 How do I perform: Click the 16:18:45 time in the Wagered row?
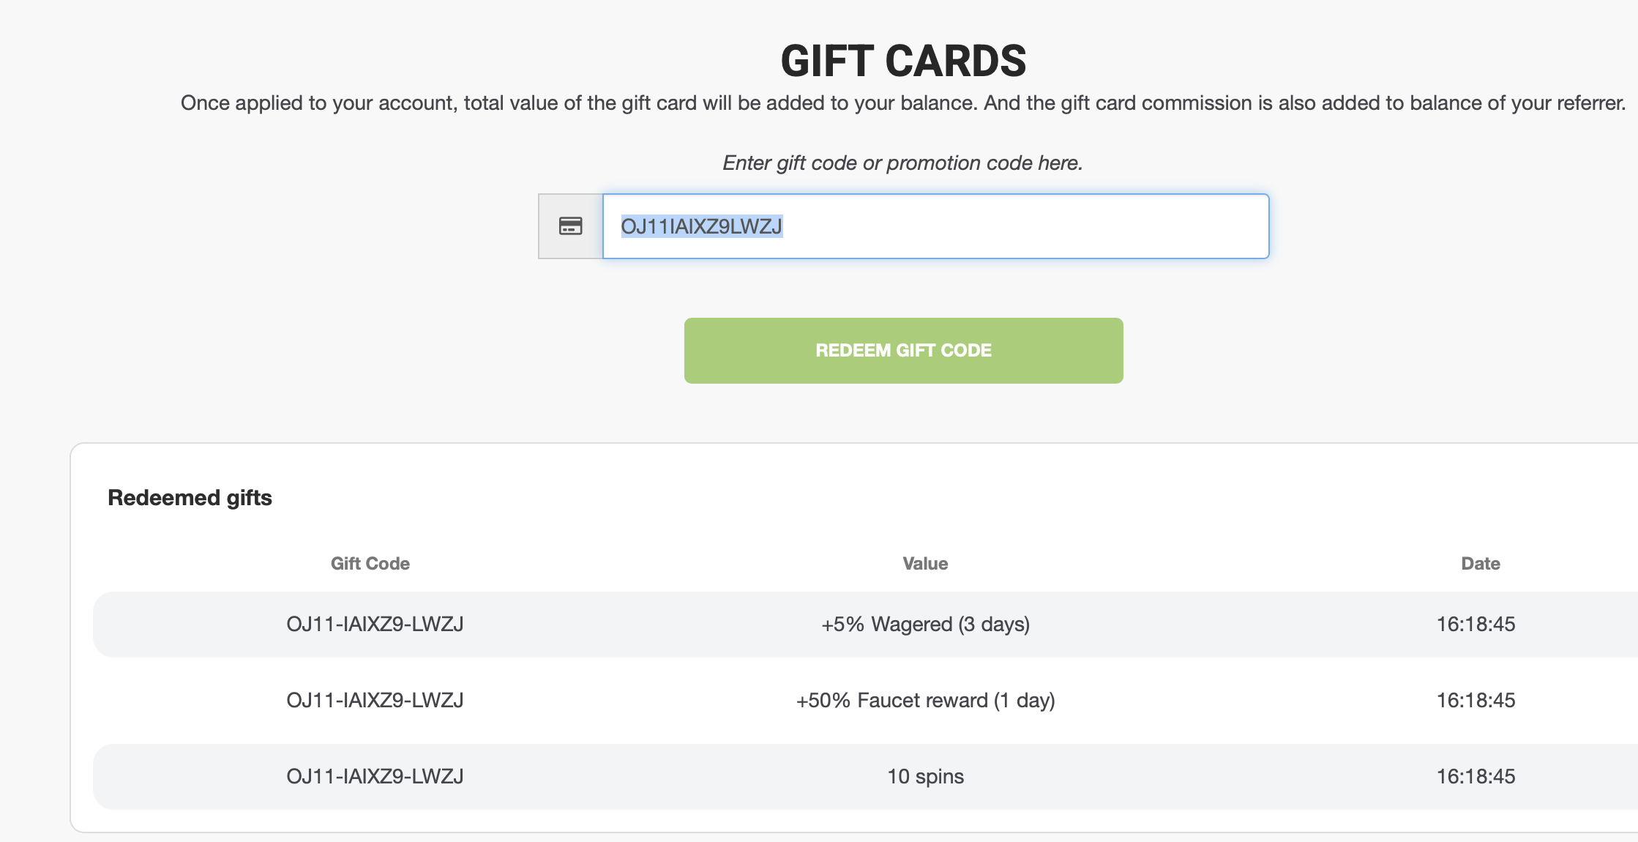pos(1476,625)
